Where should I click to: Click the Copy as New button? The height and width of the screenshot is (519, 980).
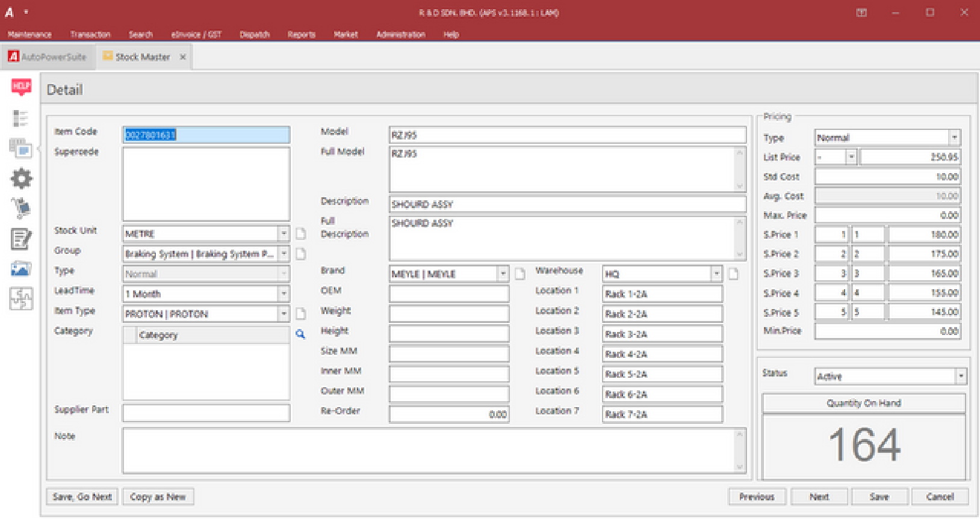[x=158, y=497]
